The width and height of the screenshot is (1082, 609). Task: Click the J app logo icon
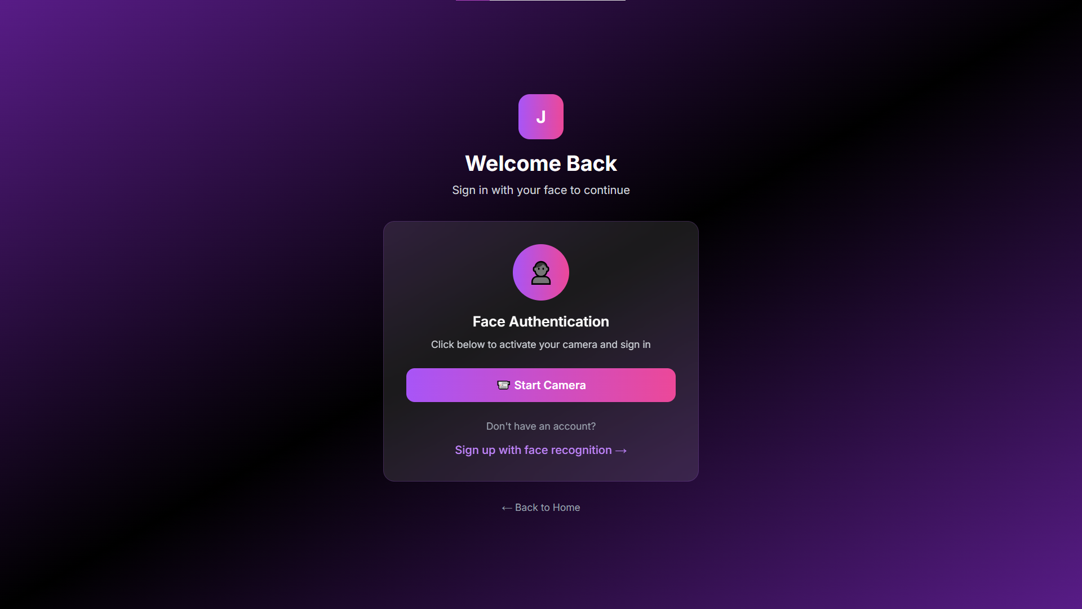click(541, 117)
